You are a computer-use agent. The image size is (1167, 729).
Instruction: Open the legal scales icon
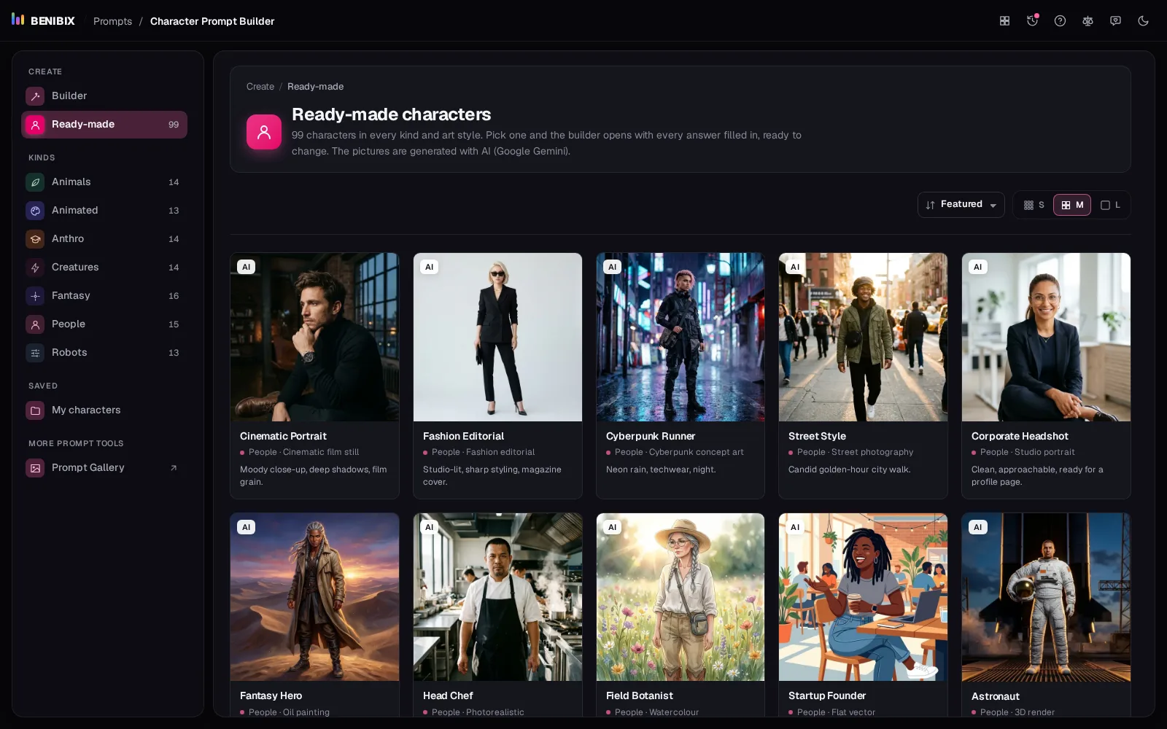click(1087, 21)
